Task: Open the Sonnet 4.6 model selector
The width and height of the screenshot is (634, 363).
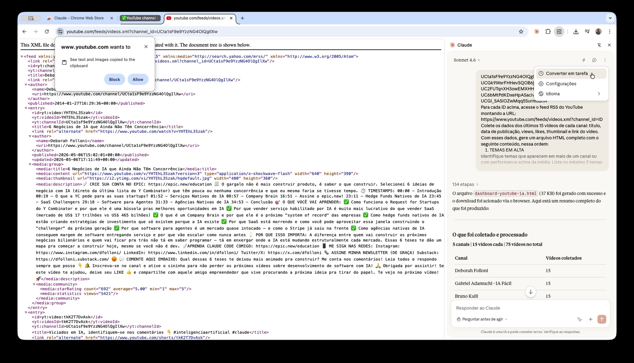Action: coord(467,60)
